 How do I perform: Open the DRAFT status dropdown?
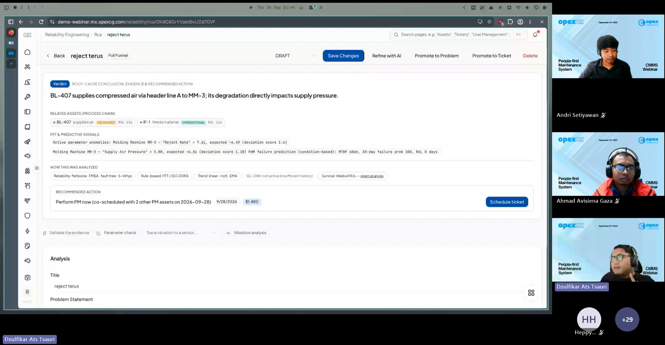(x=295, y=56)
